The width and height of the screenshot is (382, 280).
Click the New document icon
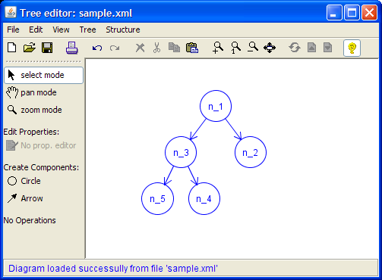pos(12,48)
